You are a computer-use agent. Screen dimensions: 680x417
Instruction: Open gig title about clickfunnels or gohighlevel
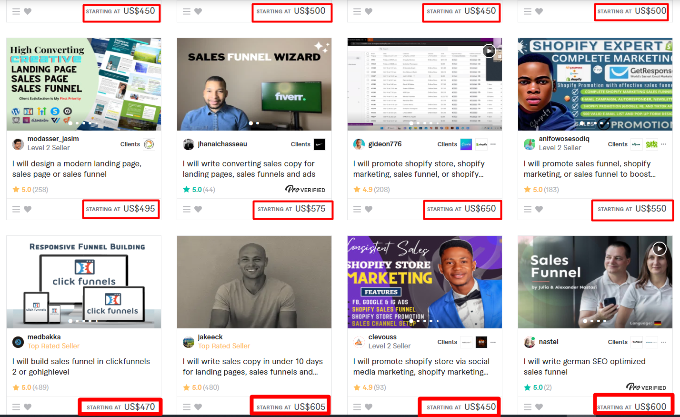(81, 366)
